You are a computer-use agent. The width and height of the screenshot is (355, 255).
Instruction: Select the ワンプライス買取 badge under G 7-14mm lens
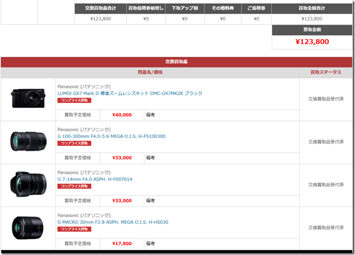coord(74,187)
